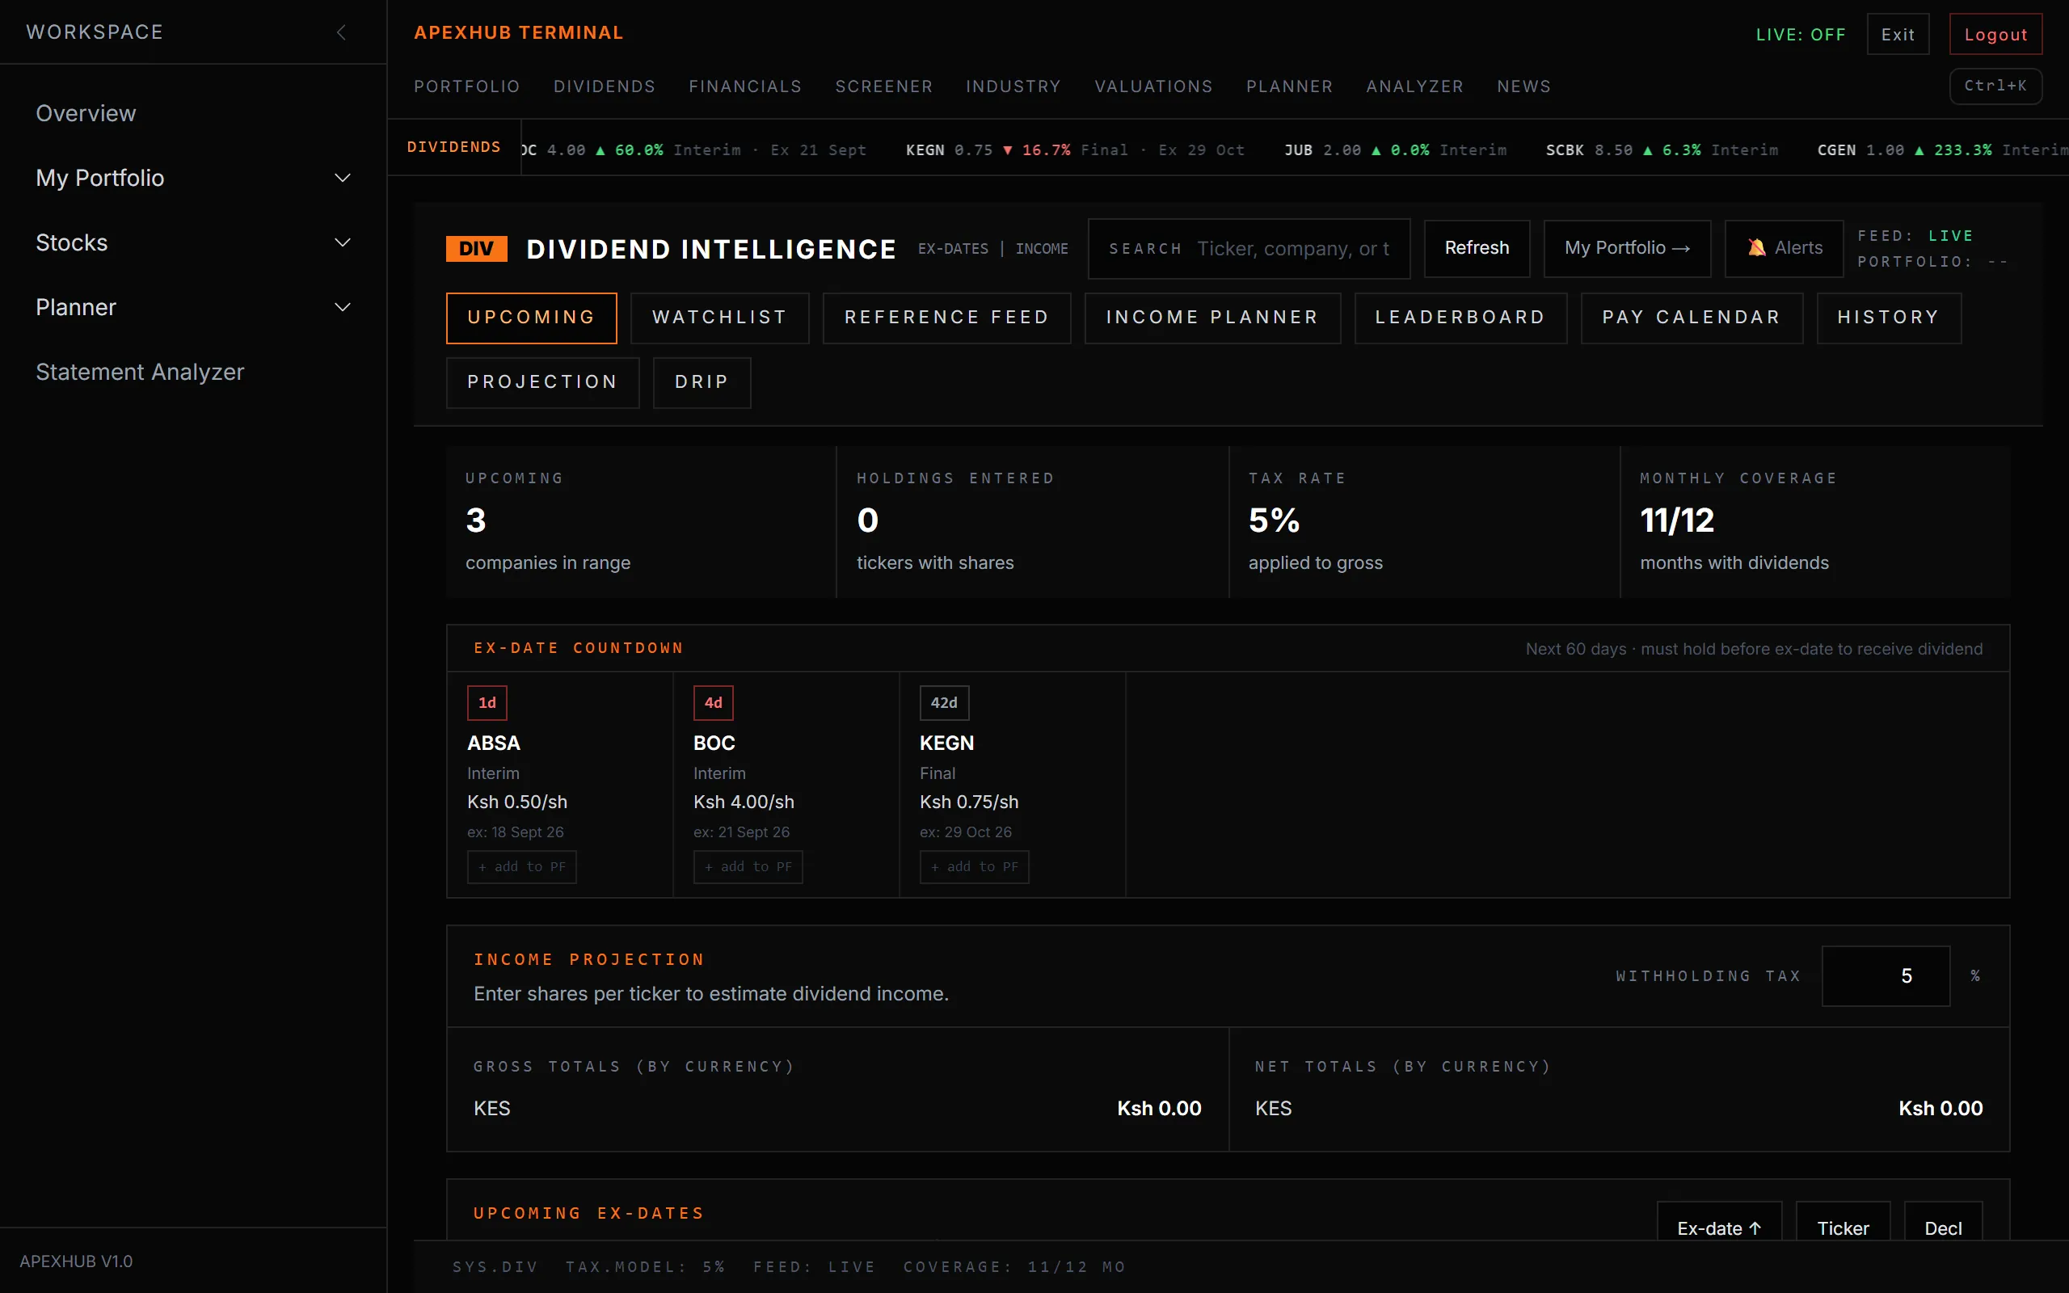Open the DIVIDENDS top navigation item

(x=605, y=86)
